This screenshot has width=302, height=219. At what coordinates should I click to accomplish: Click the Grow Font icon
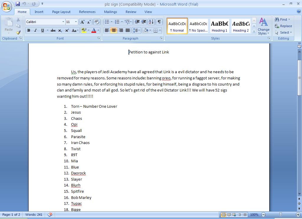[82, 22]
